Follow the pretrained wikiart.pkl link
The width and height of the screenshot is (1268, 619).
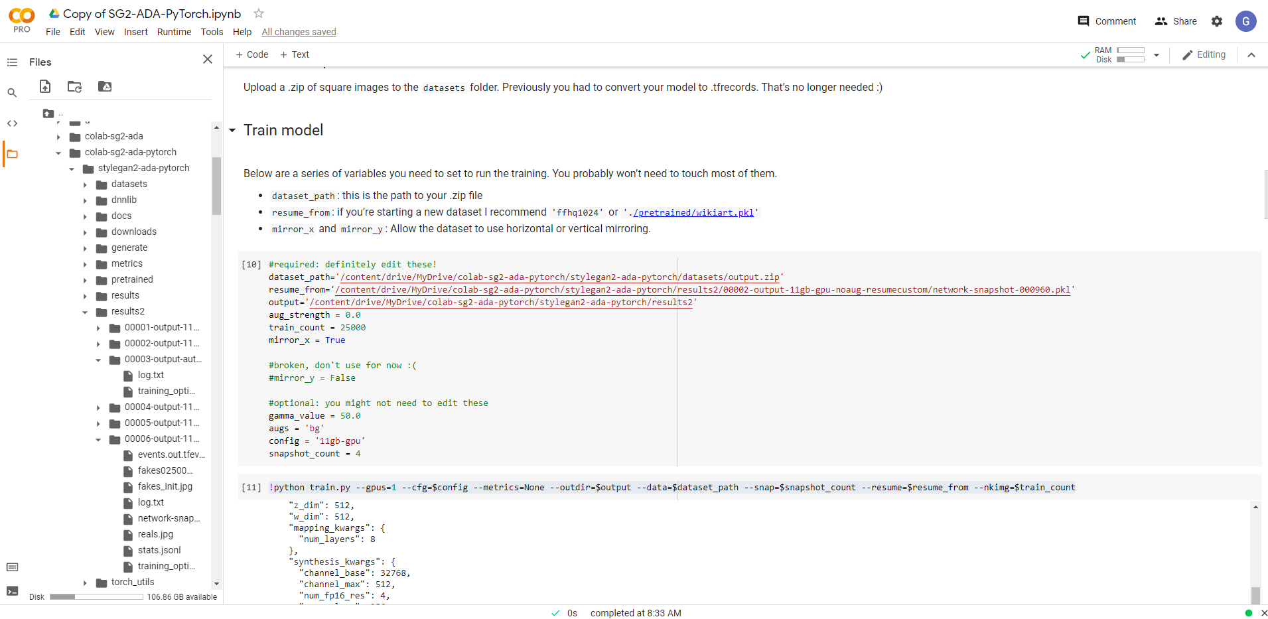click(694, 212)
